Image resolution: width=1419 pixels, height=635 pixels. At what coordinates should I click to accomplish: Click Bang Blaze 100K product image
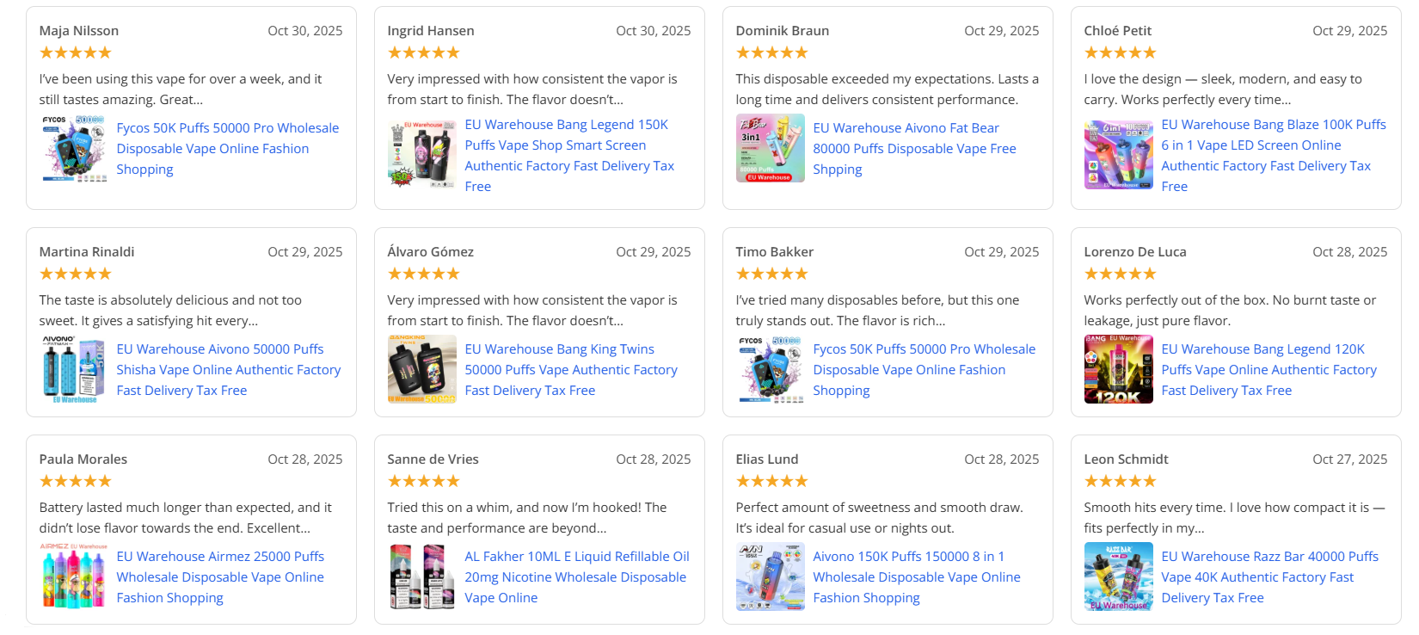[x=1119, y=155]
